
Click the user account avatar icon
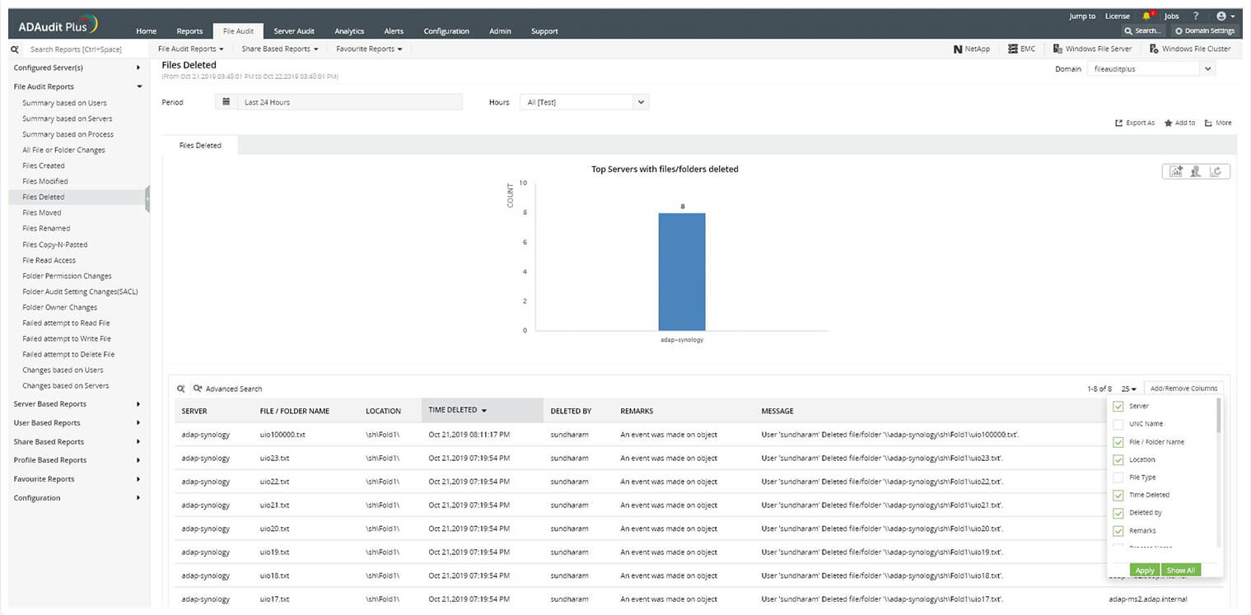coord(1221,16)
